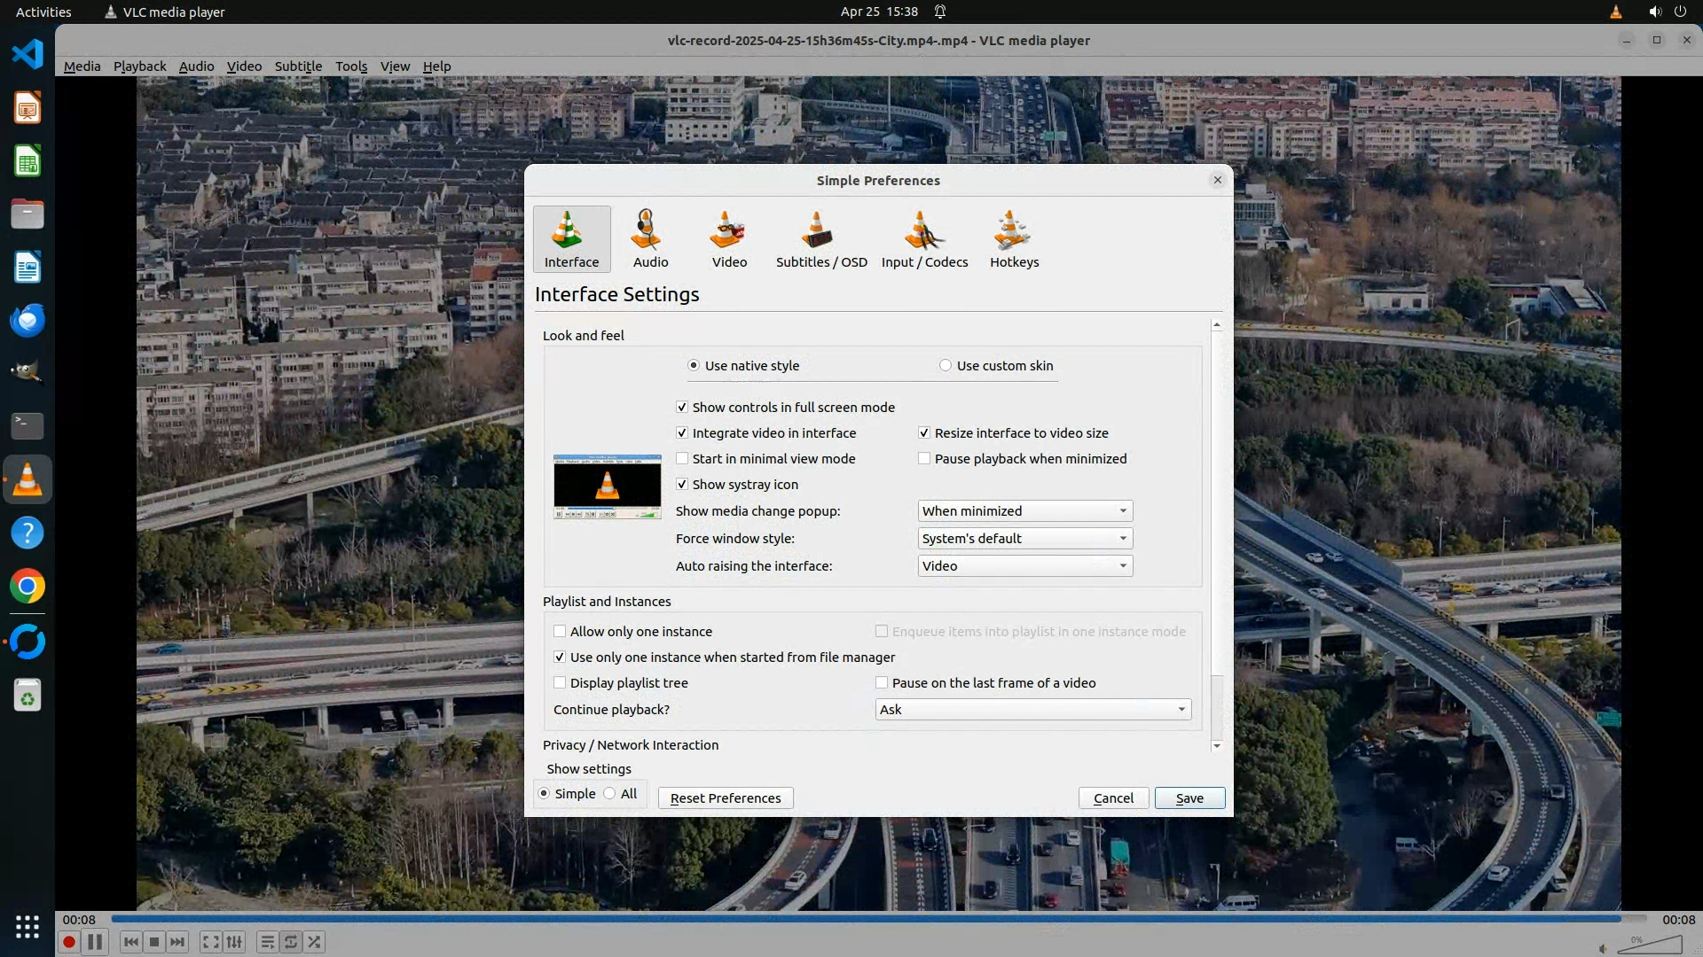The height and width of the screenshot is (957, 1703).
Task: Open Show media change popup dropdown
Action: 1024,511
